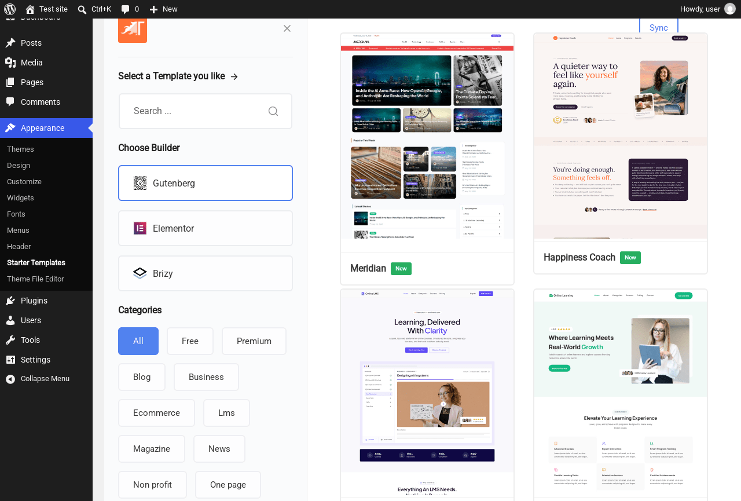
Task: Click the magnifier icon in the search box
Action: (273, 111)
